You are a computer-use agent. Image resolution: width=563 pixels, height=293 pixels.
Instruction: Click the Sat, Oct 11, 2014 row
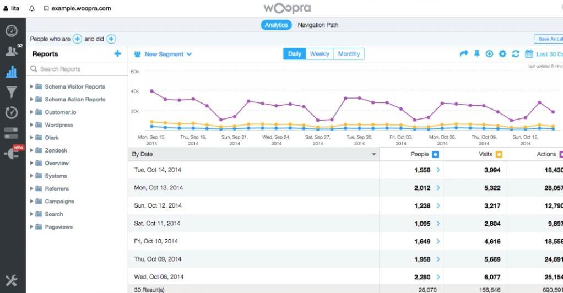pyautogui.click(x=345, y=224)
